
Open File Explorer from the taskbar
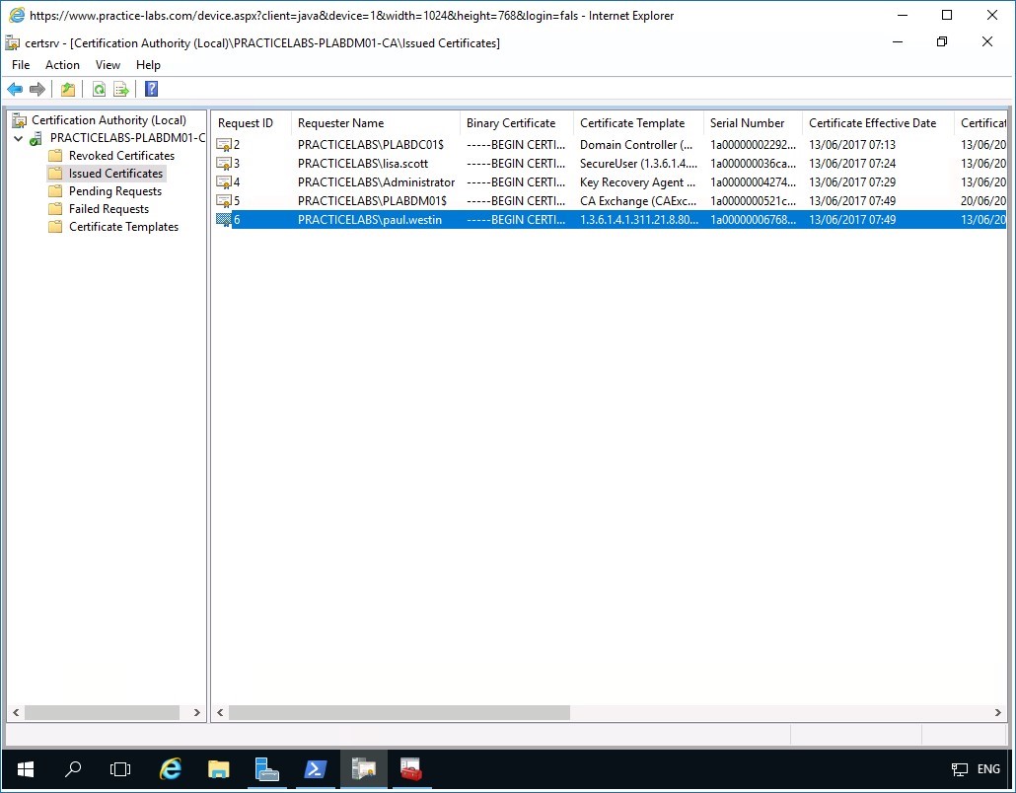218,769
